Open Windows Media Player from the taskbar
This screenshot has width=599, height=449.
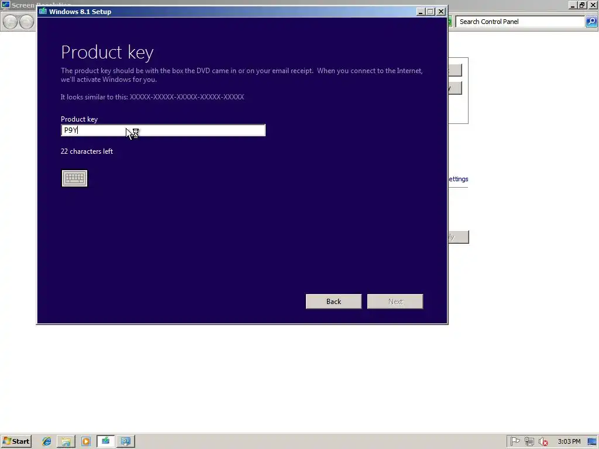click(86, 441)
